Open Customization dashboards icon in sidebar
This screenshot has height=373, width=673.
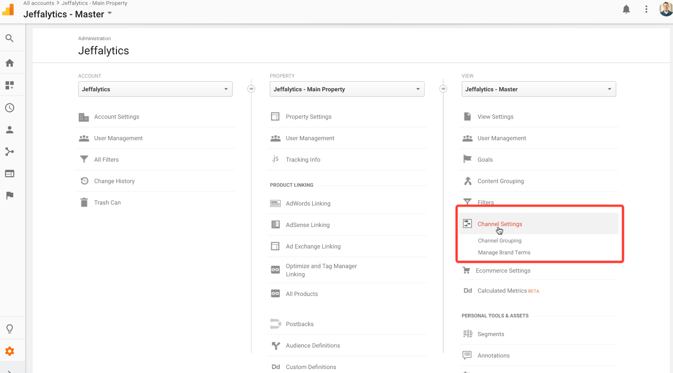[x=10, y=85]
